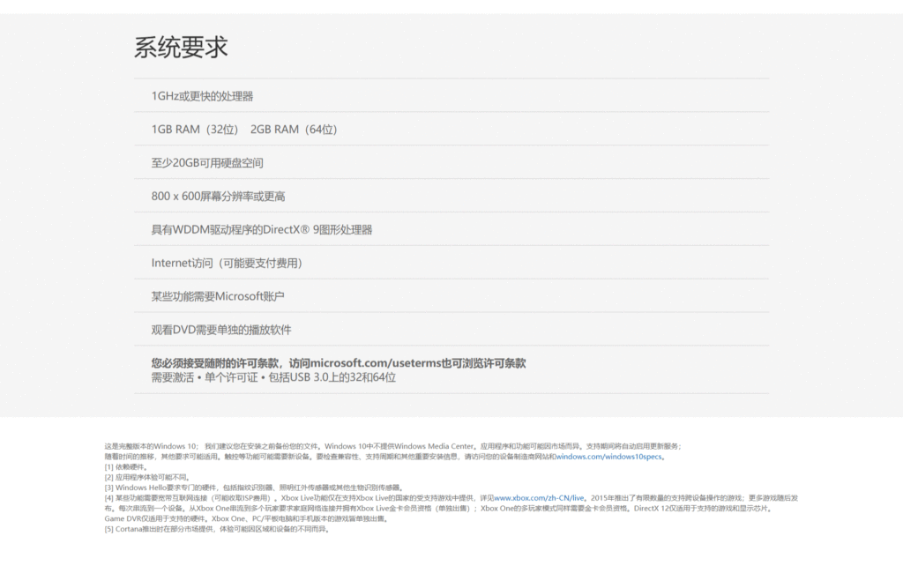Click the Game DVR仅适用于支持的硬件 line
This screenshot has width=903, height=566.
click(x=247, y=518)
